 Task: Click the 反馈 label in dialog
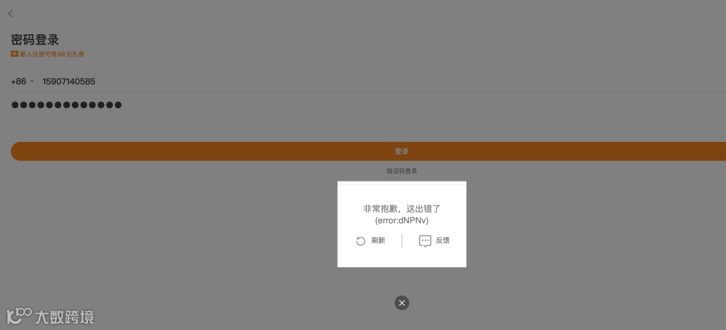[x=442, y=241]
